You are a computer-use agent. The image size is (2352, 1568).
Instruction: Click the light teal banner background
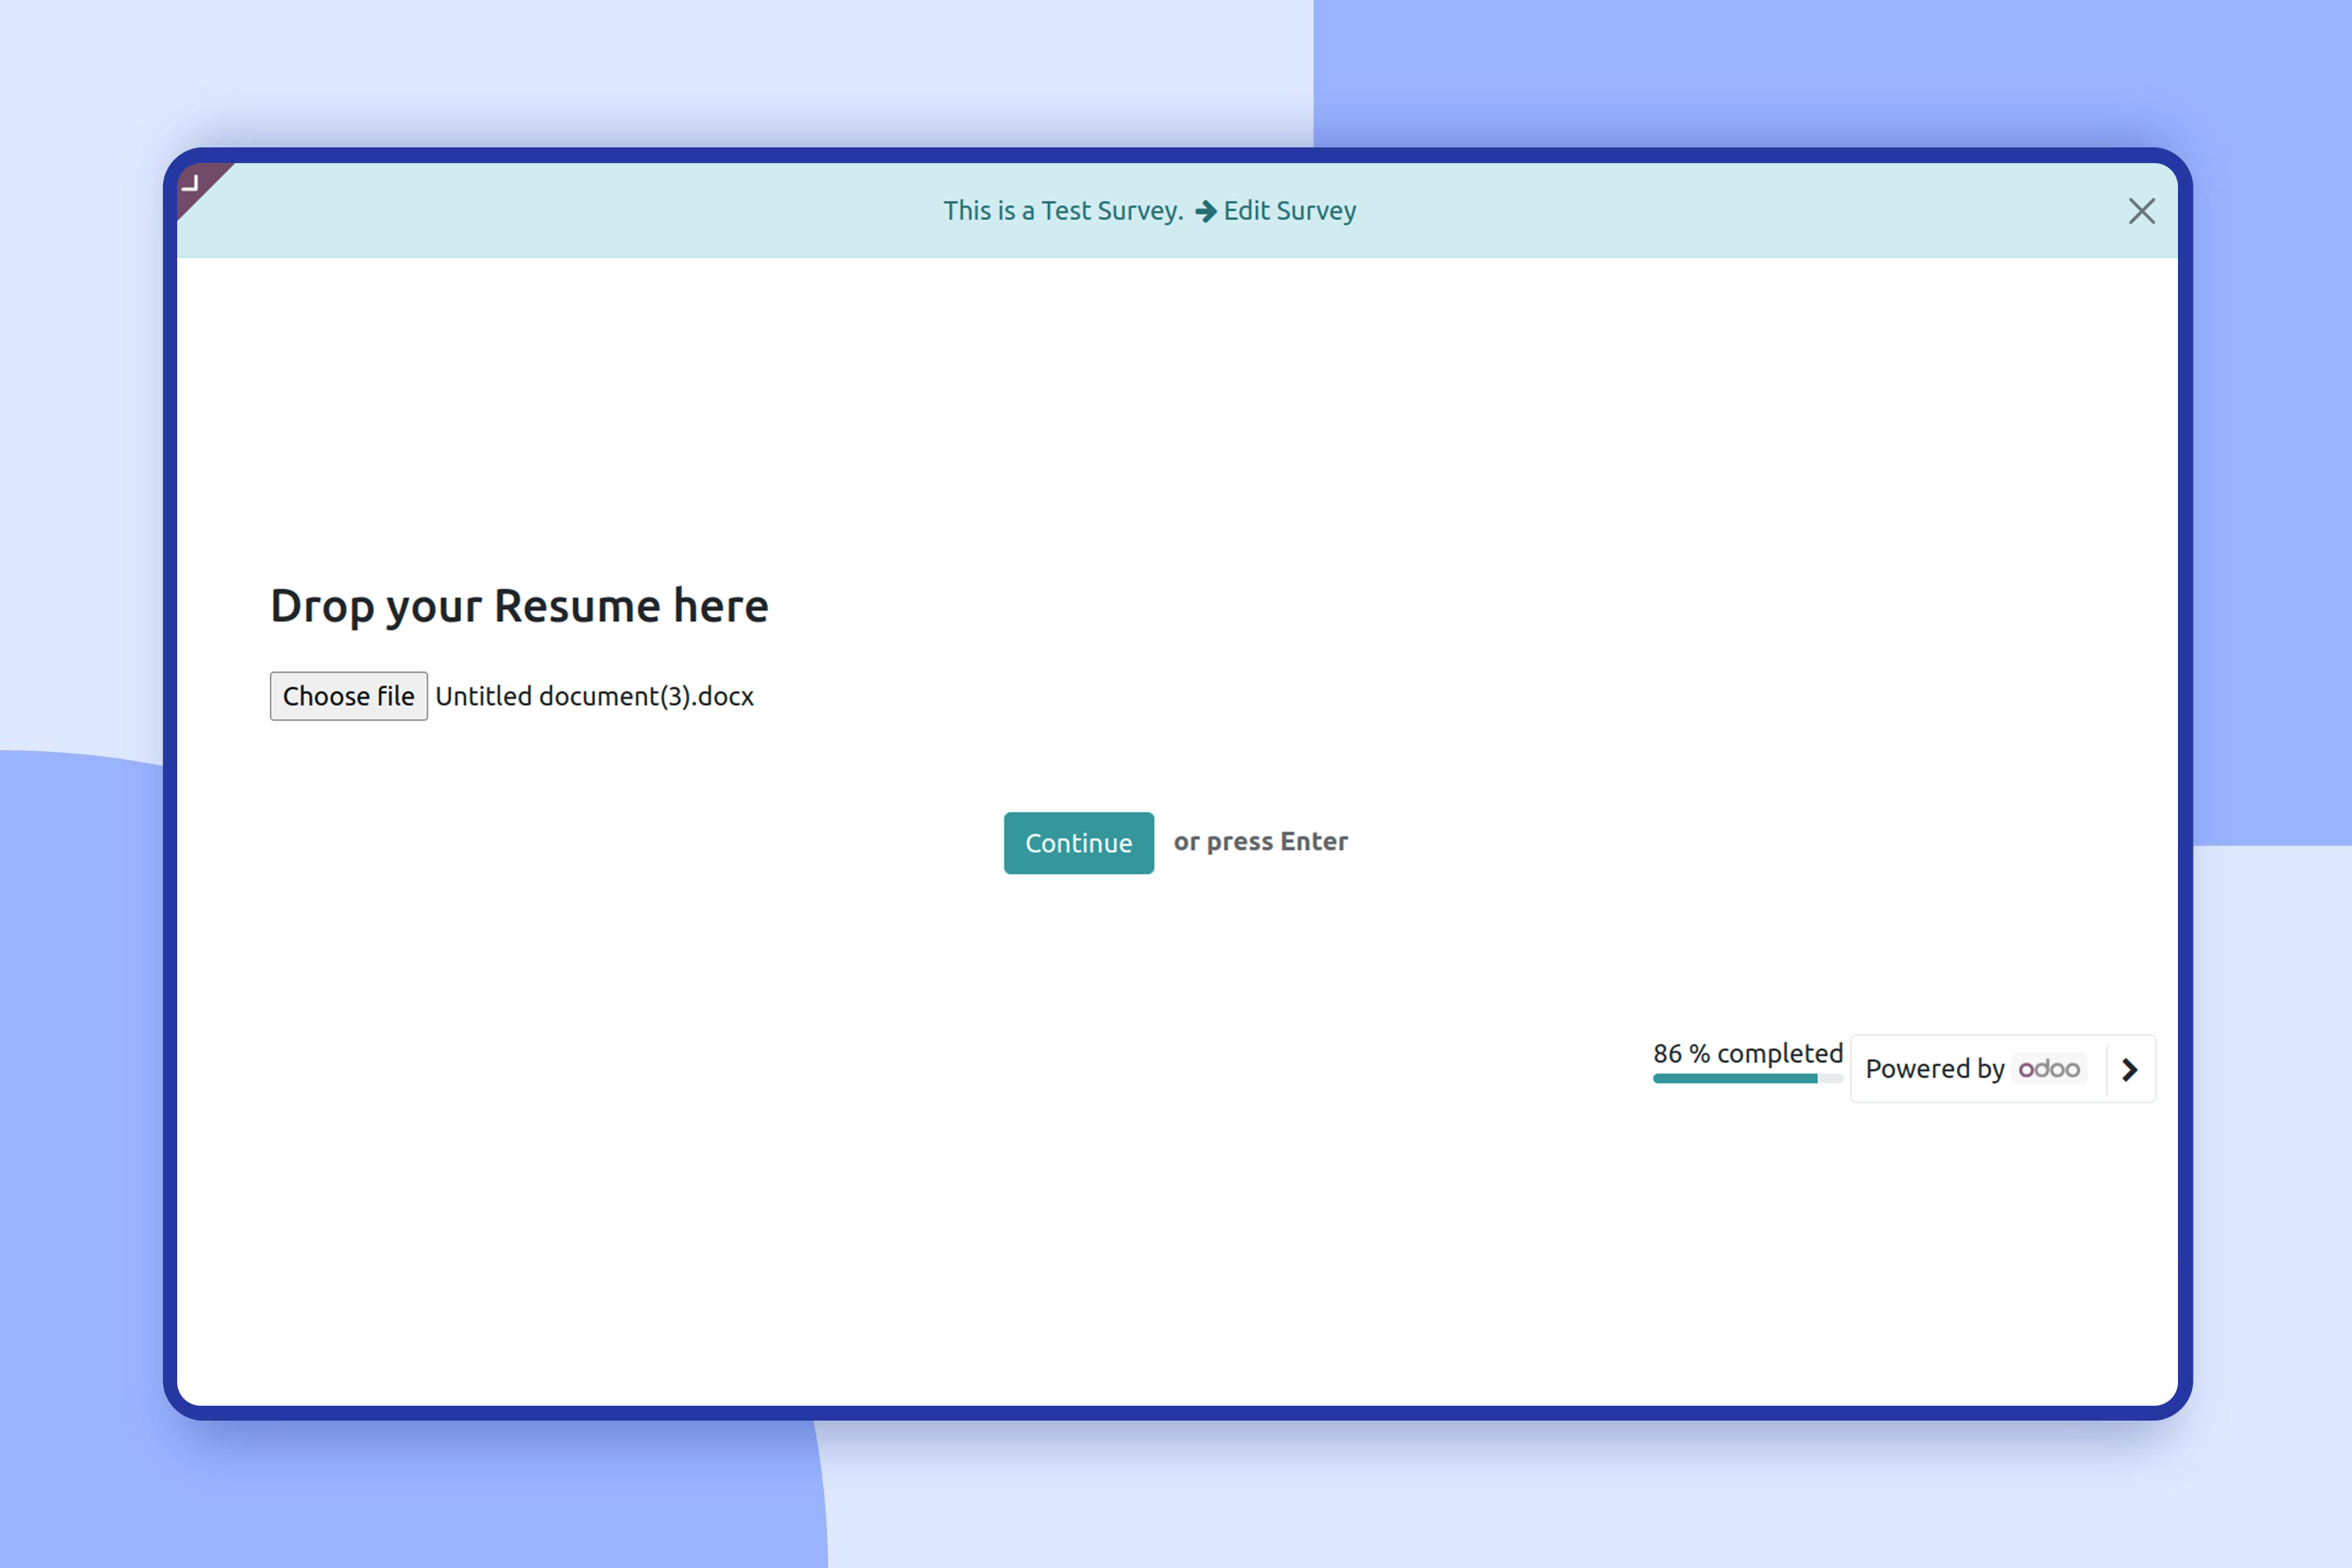click(600, 211)
